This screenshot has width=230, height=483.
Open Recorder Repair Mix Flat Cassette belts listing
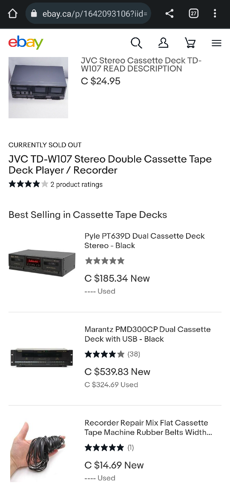tap(148, 427)
